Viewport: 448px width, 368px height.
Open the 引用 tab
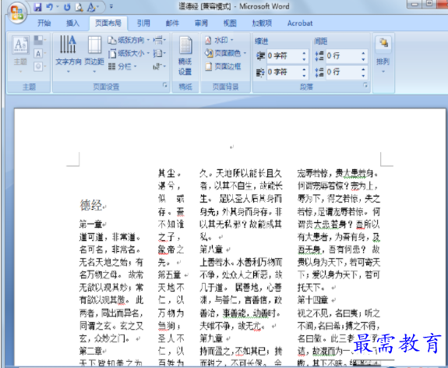pos(143,23)
